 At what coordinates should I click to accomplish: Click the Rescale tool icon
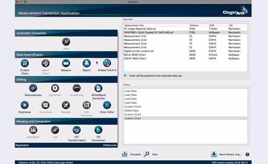tap(66, 105)
